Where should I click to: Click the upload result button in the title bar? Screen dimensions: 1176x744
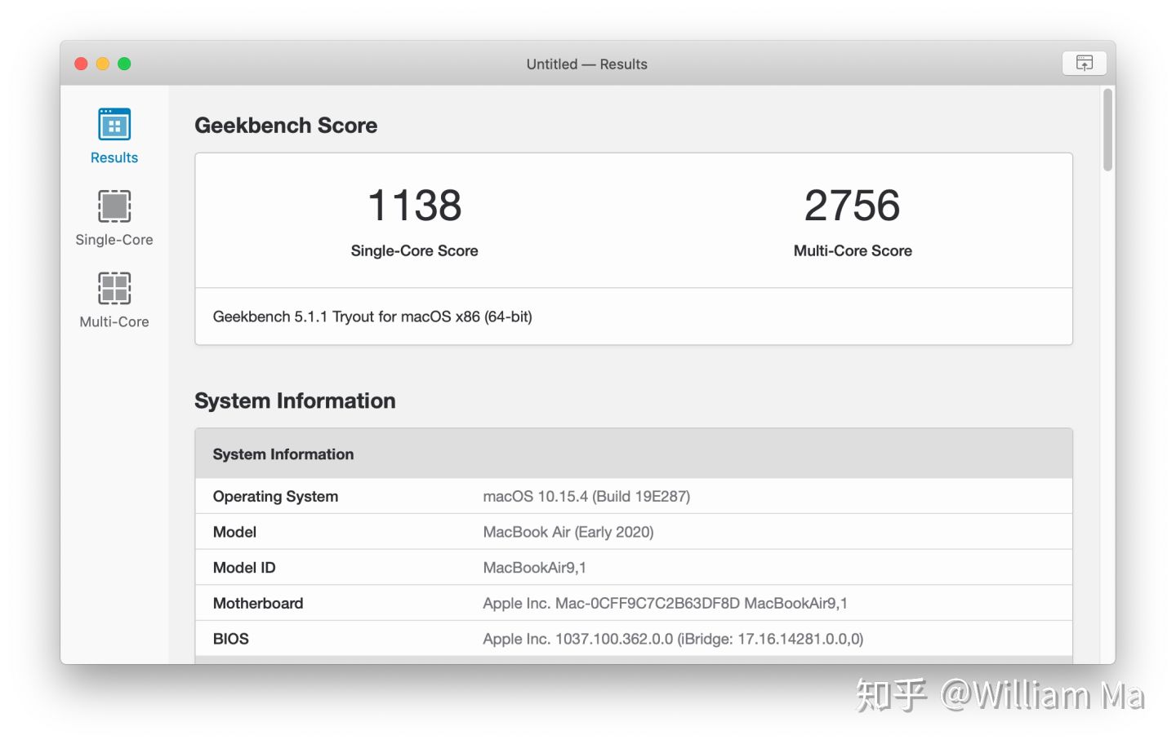pyautogui.click(x=1084, y=63)
